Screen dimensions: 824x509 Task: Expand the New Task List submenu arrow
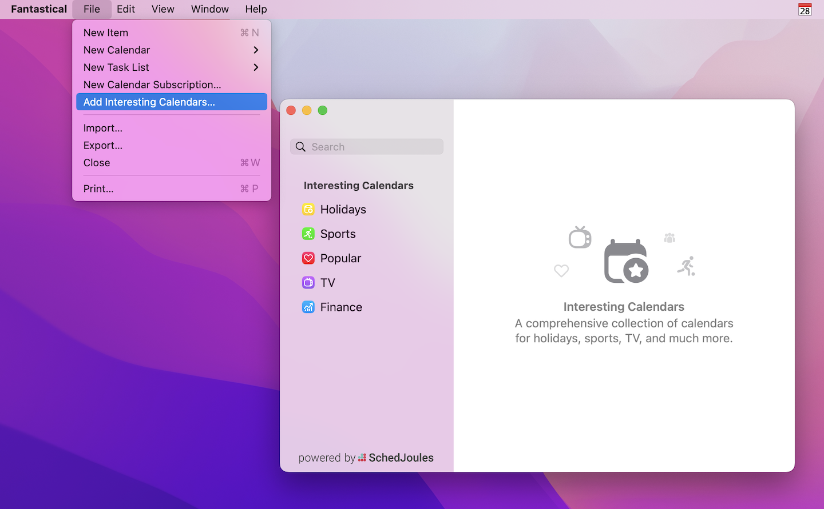click(x=256, y=67)
